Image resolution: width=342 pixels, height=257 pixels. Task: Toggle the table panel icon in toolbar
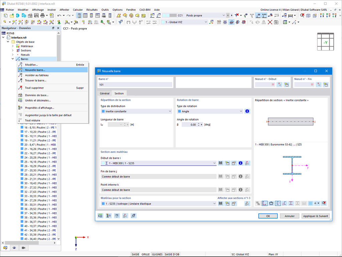click(x=85, y=15)
